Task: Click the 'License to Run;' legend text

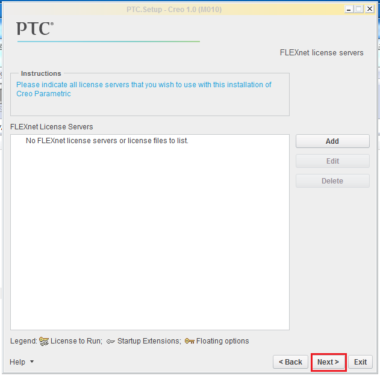Action: [76, 341]
